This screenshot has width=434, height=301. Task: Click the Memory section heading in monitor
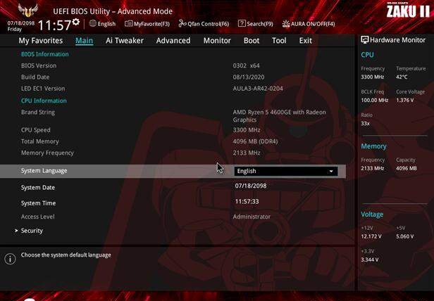click(x=373, y=146)
